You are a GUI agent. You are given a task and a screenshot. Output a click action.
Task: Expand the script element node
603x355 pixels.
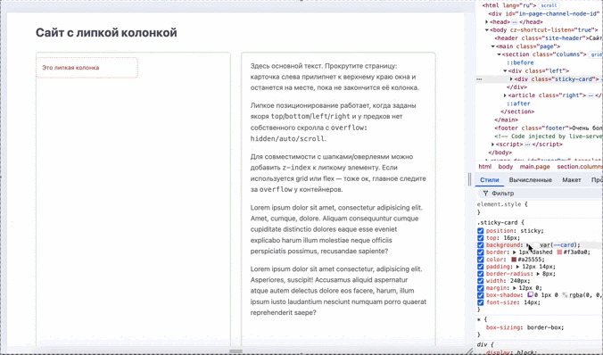pos(493,144)
